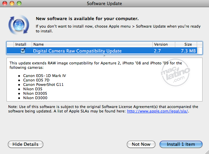The image size is (209, 154).
Task: Click the resize grip in the window corner
Action: (x=207, y=152)
